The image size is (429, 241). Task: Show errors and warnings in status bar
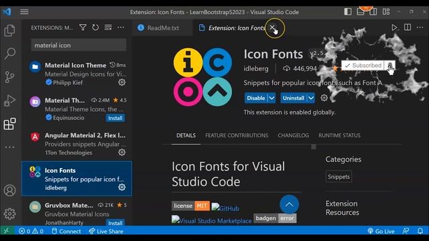(31, 231)
